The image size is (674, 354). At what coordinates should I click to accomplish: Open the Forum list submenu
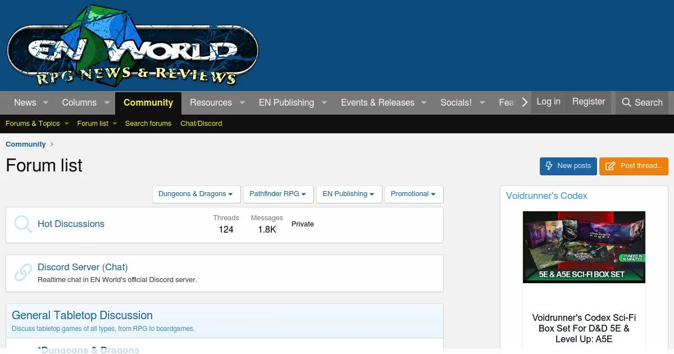coord(93,124)
